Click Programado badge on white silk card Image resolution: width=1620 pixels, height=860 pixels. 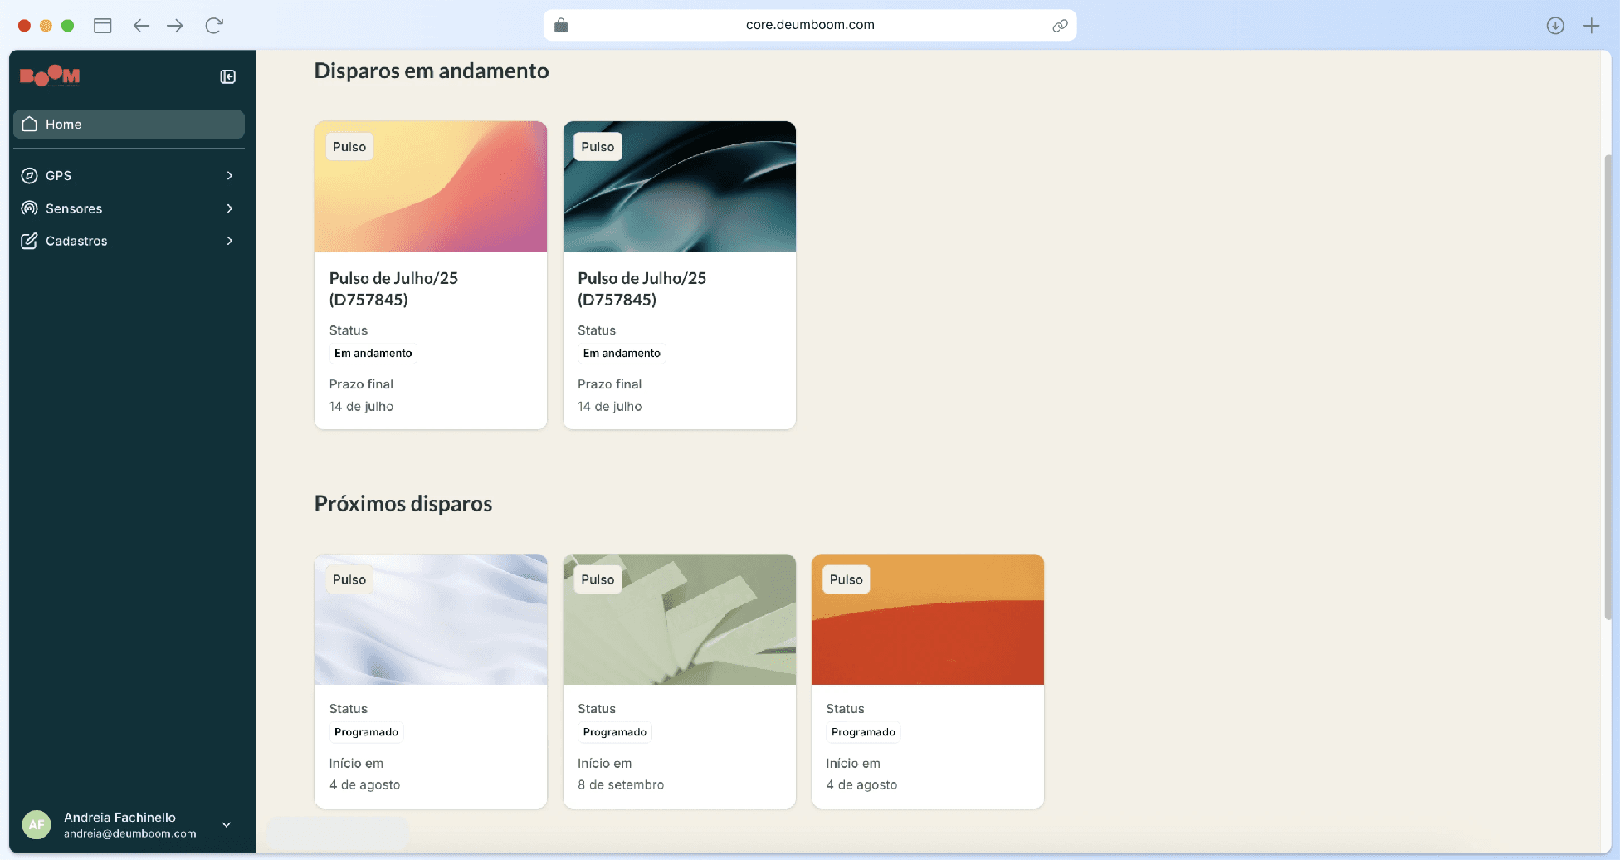tap(366, 732)
